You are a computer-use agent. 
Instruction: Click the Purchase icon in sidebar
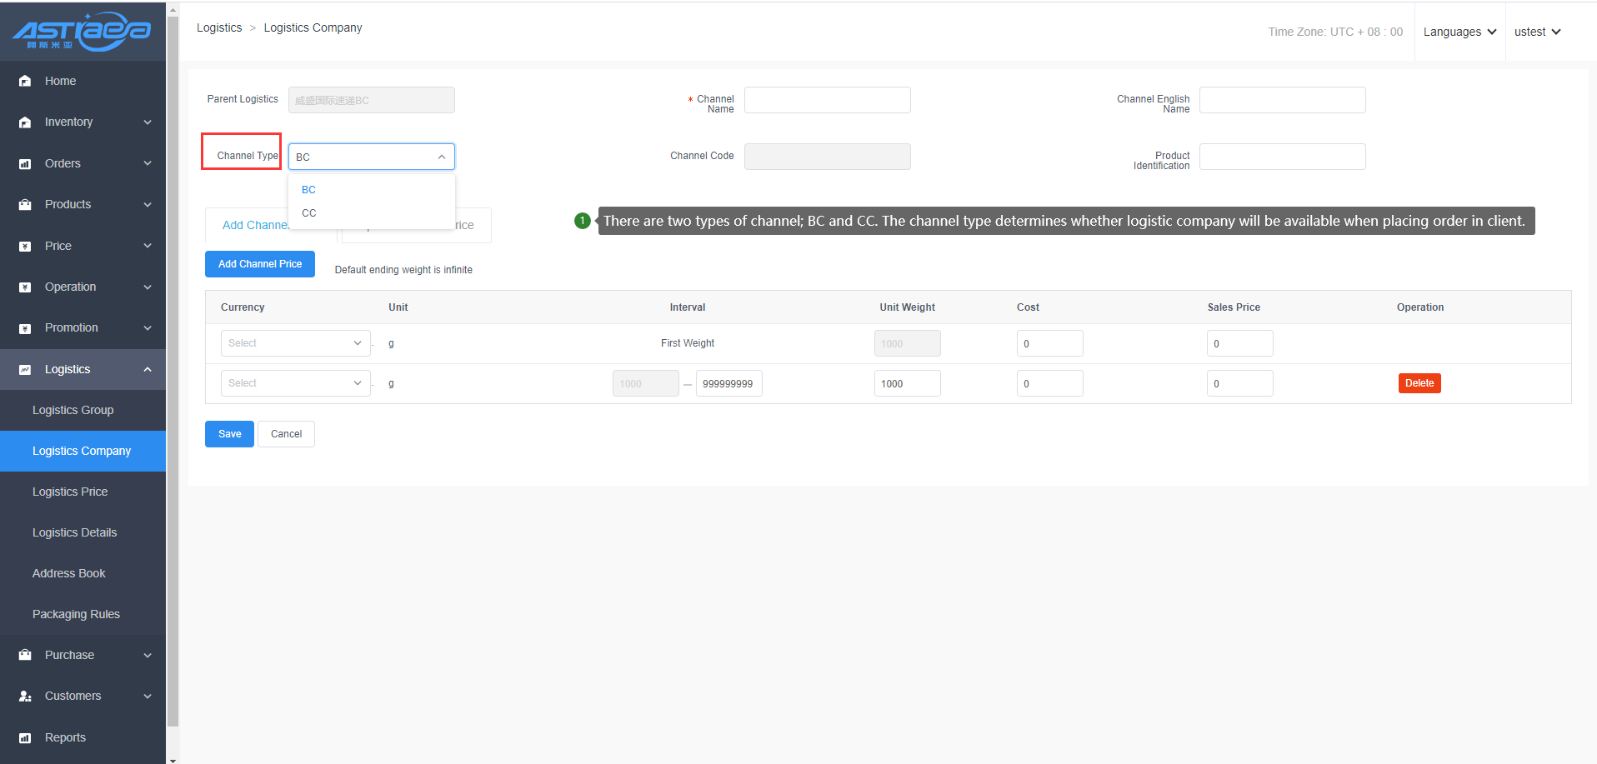(x=25, y=656)
